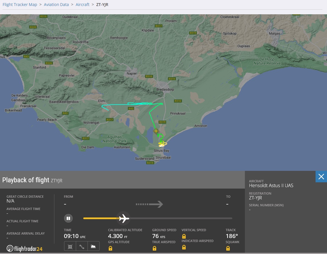Open the Flight Tracker Map breadcrumb
The height and width of the screenshot is (254, 327).
pyautogui.click(x=20, y=5)
